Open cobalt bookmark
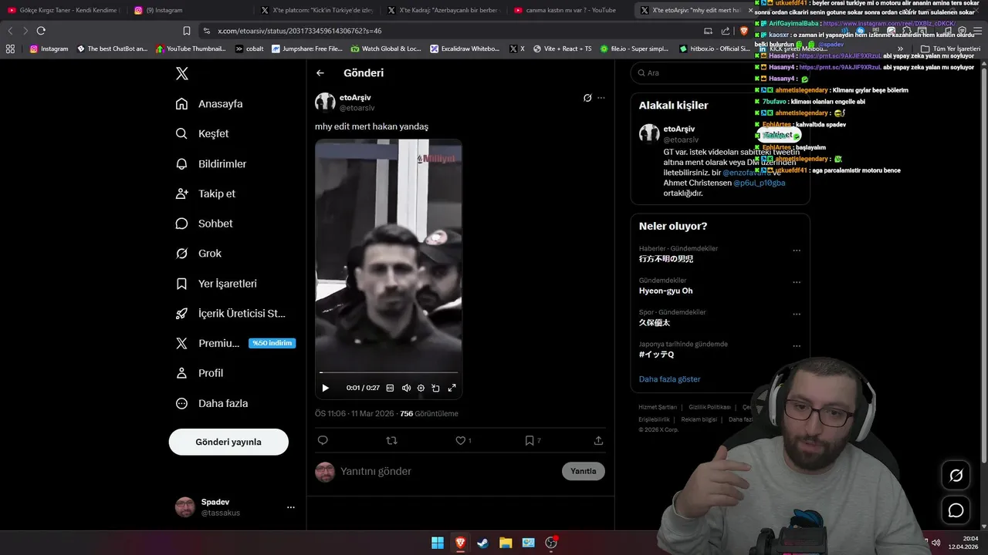 click(x=249, y=49)
